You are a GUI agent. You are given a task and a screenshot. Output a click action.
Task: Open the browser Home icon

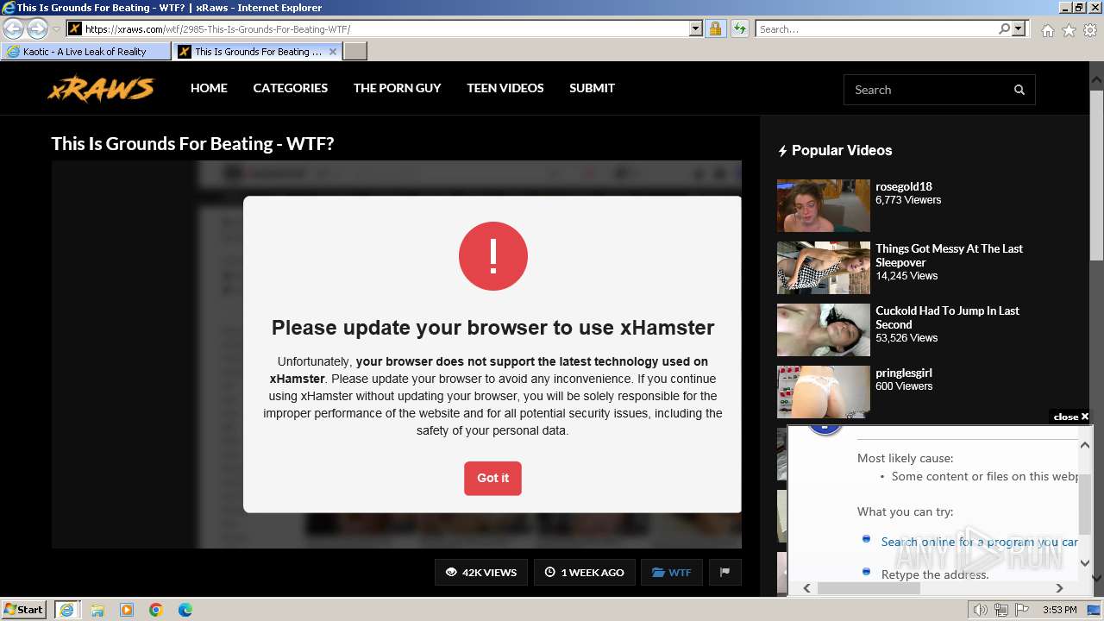(x=1047, y=30)
